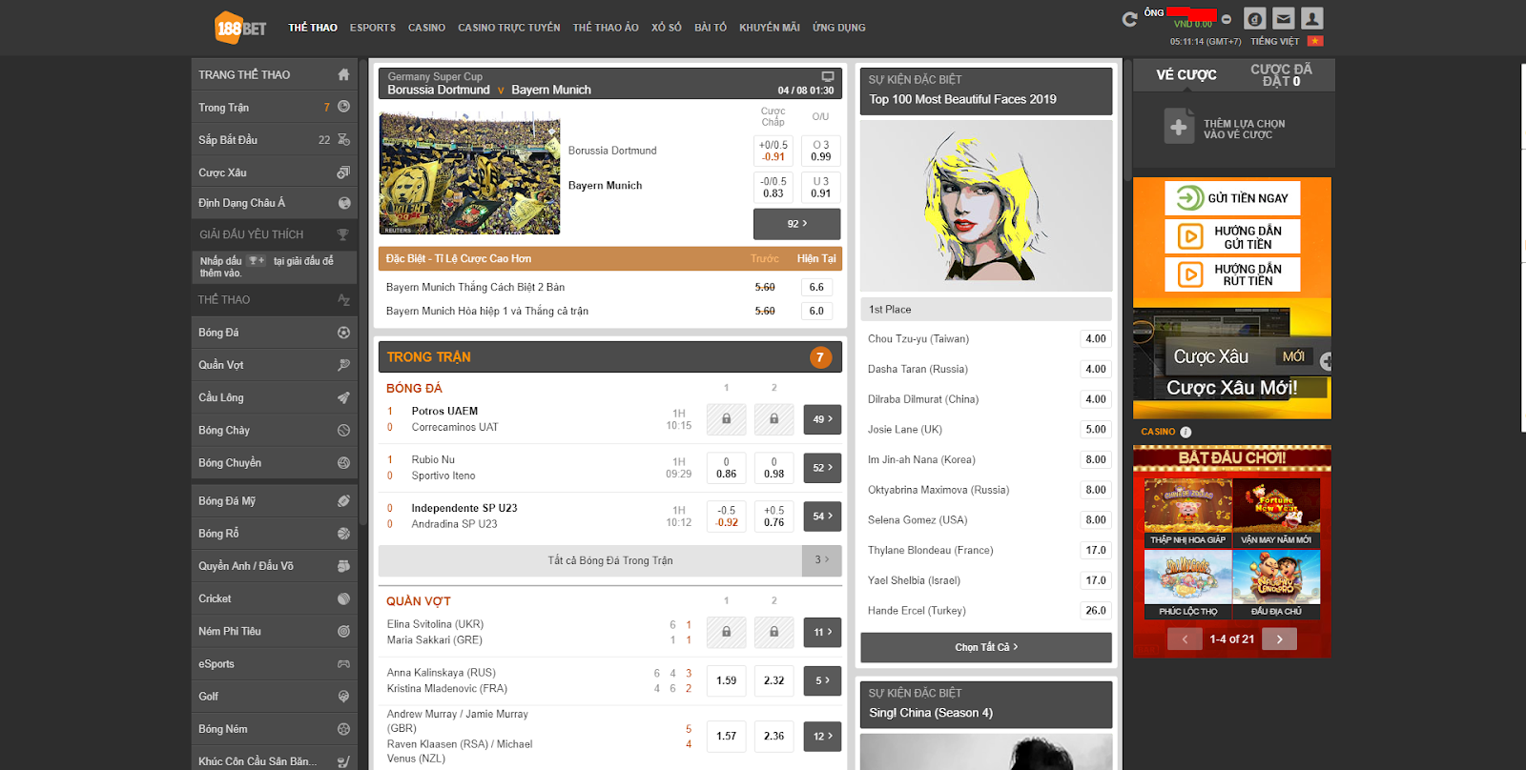
Task: Click the gamepad icon for eSports
Action: (x=343, y=663)
